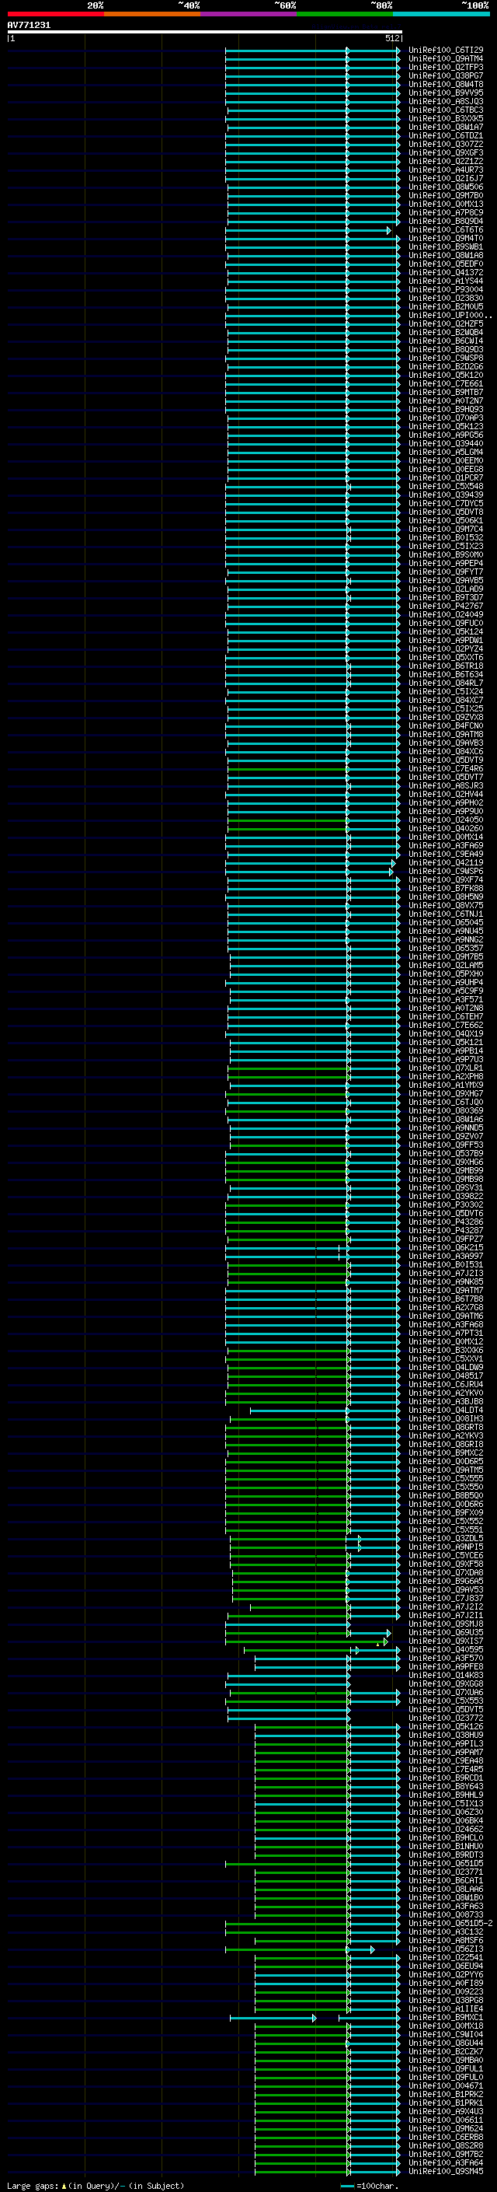Open hit UniRef100_B9VV95
This screenshot has height=2192, width=497.
pos(446,93)
